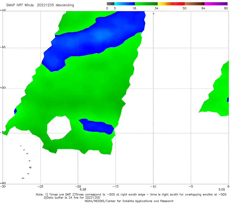The image size is (231, 203).
Task: Click the NOAA/NESDIS credit line
Action: pos(129,201)
